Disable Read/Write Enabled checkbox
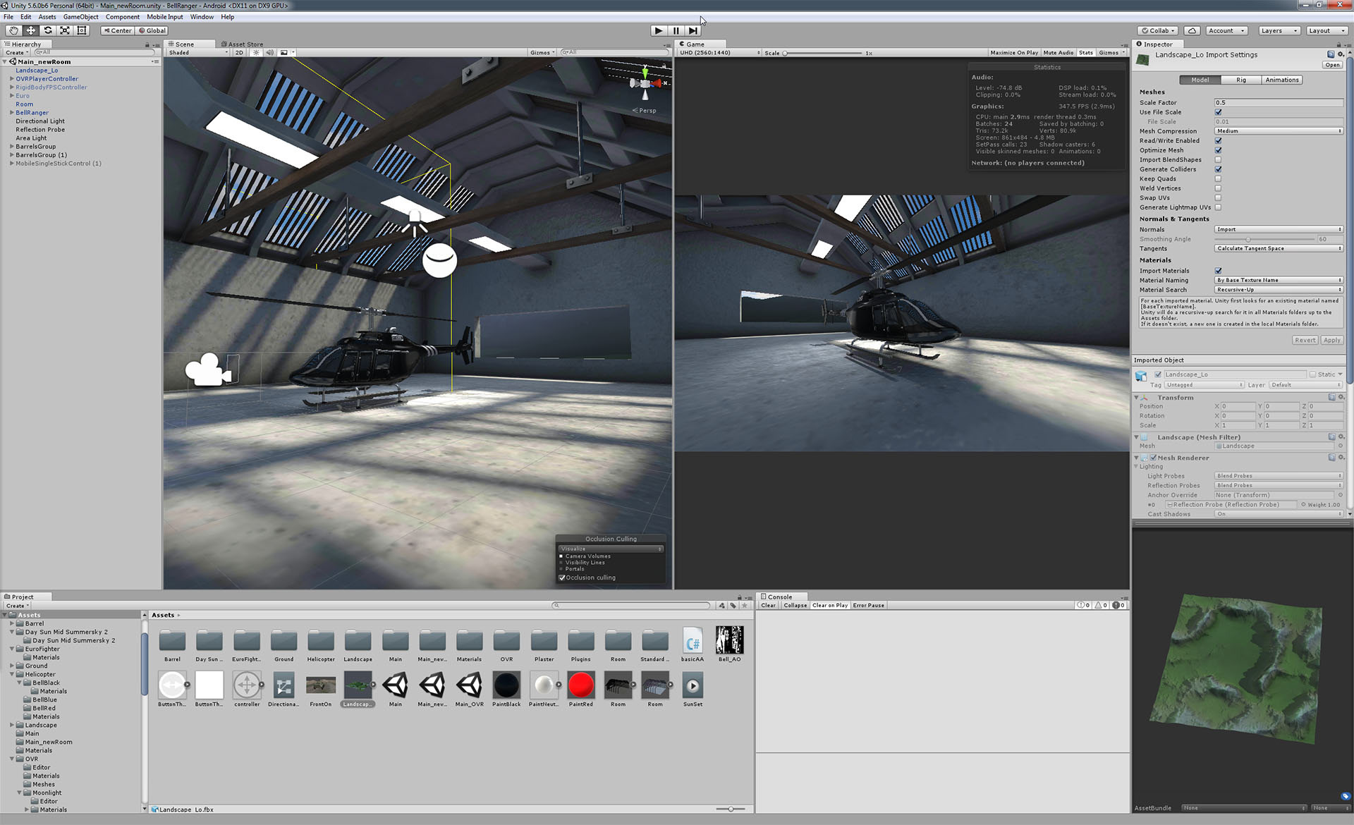The image size is (1354, 825). tap(1218, 141)
